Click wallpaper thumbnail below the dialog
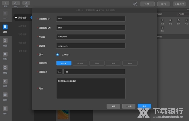Screen dimensions: 189x121 (63, 115)
